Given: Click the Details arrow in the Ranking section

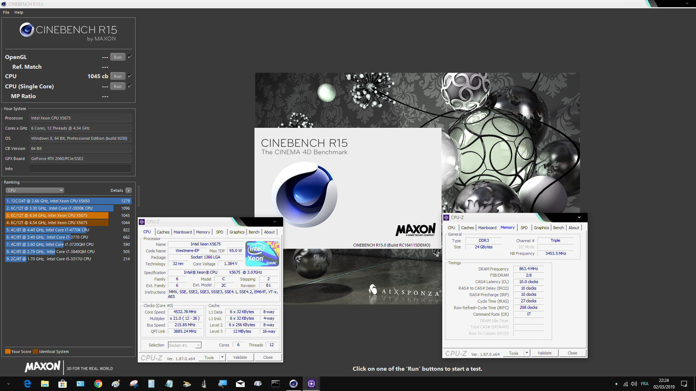Looking at the screenshot, I should tap(128, 190).
